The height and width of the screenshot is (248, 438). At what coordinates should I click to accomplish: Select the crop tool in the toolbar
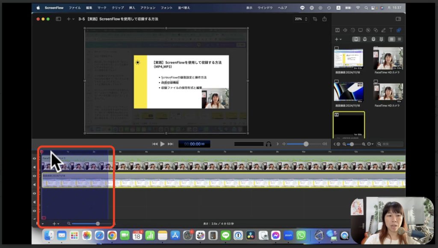coord(315,19)
